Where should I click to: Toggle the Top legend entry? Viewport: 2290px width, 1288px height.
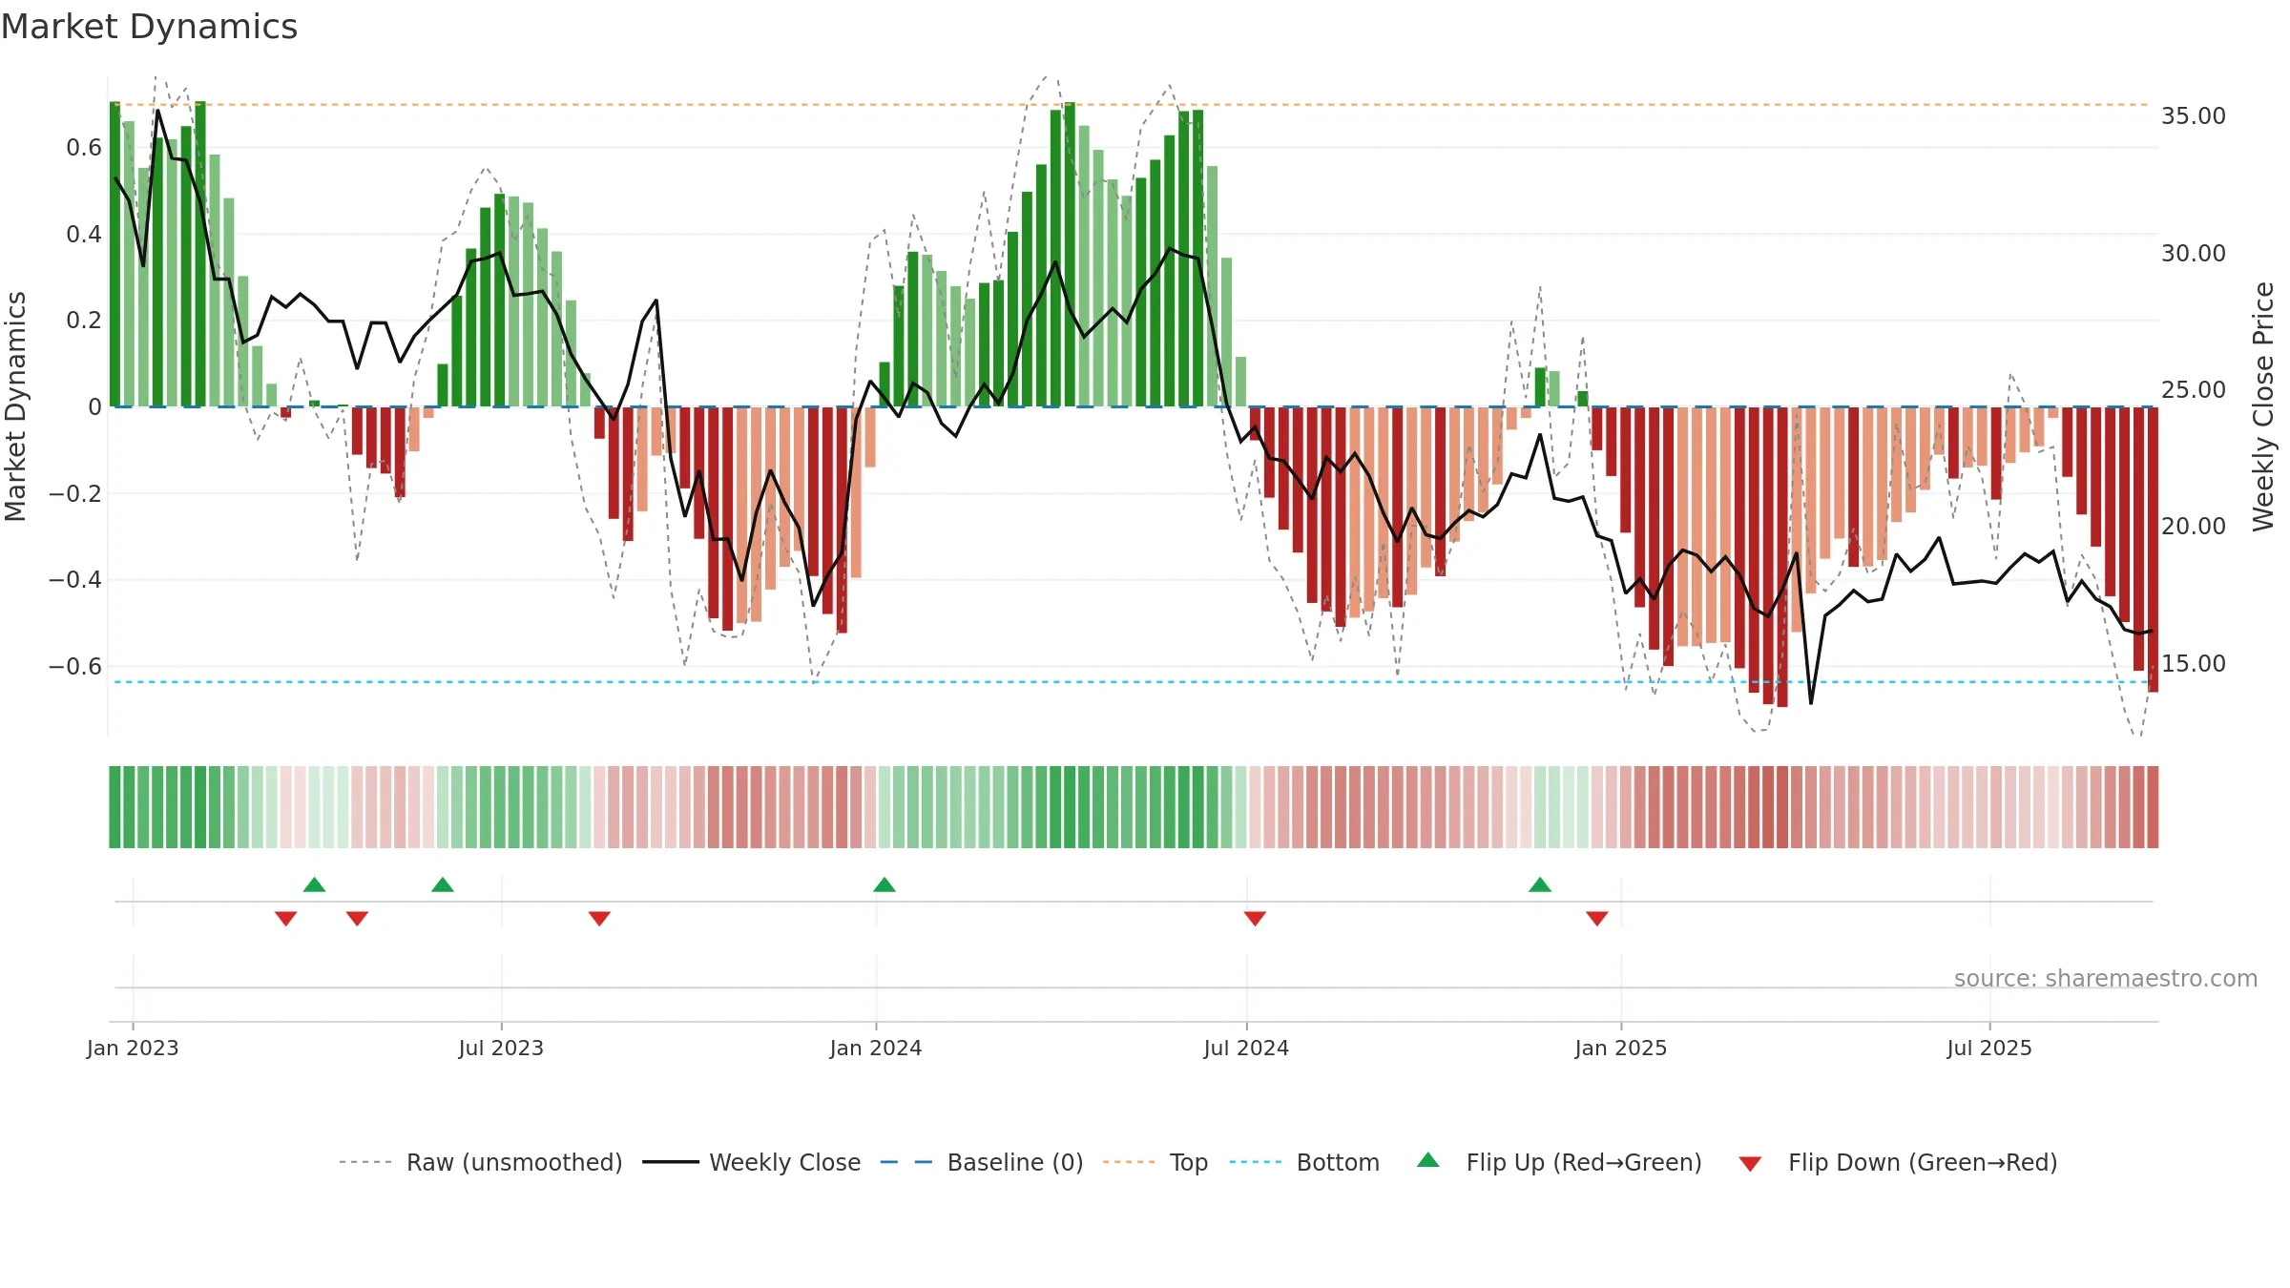coord(1155,1162)
